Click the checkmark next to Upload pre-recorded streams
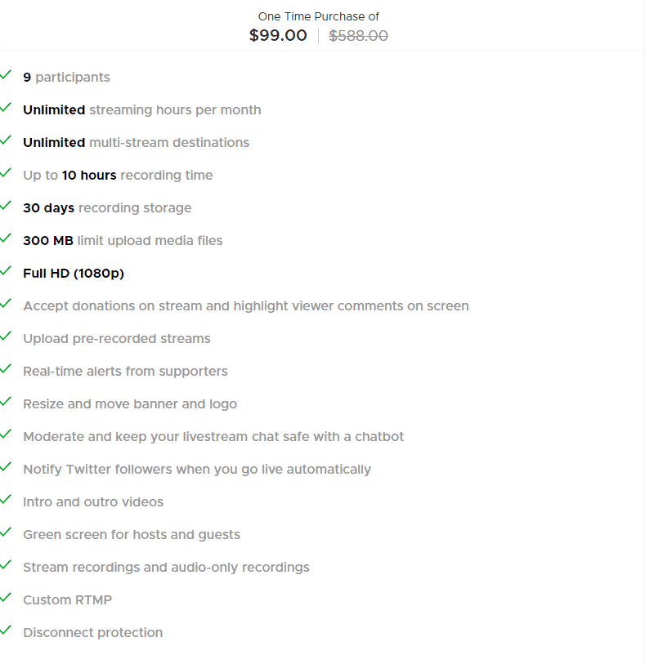 (7, 336)
